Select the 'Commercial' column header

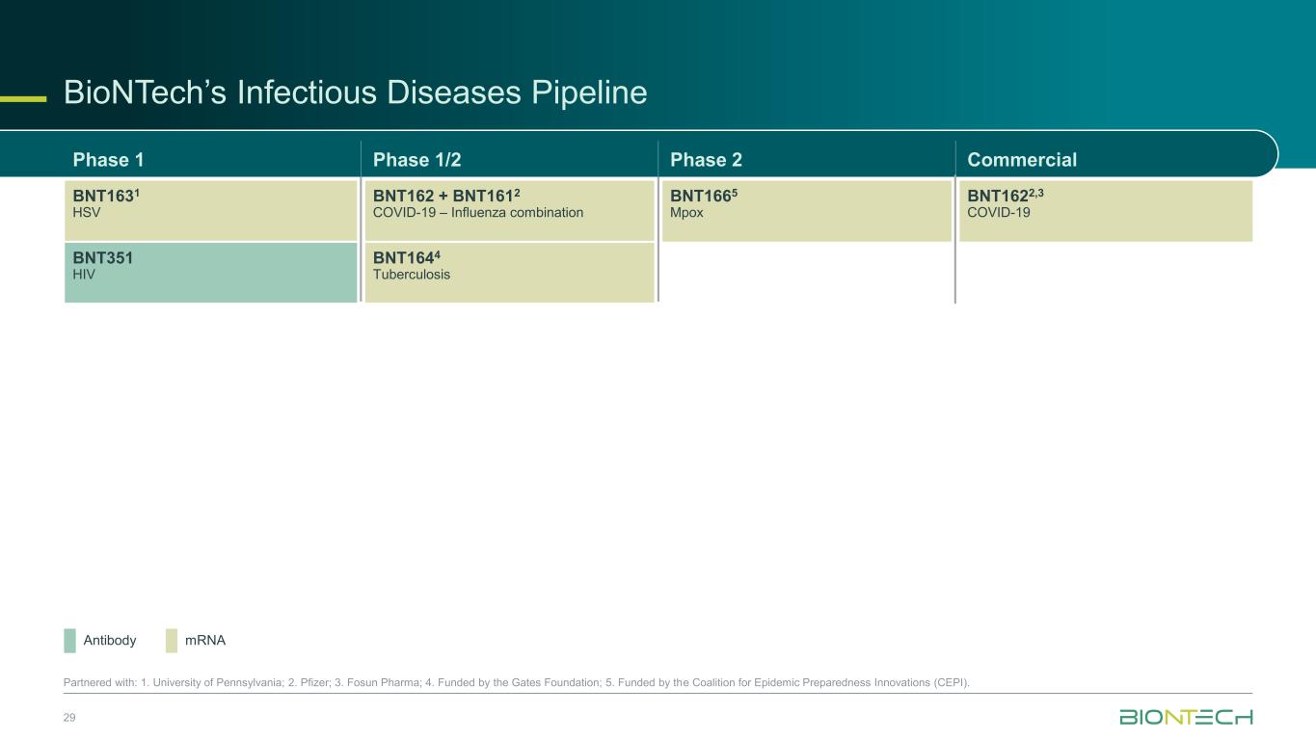[1022, 160]
